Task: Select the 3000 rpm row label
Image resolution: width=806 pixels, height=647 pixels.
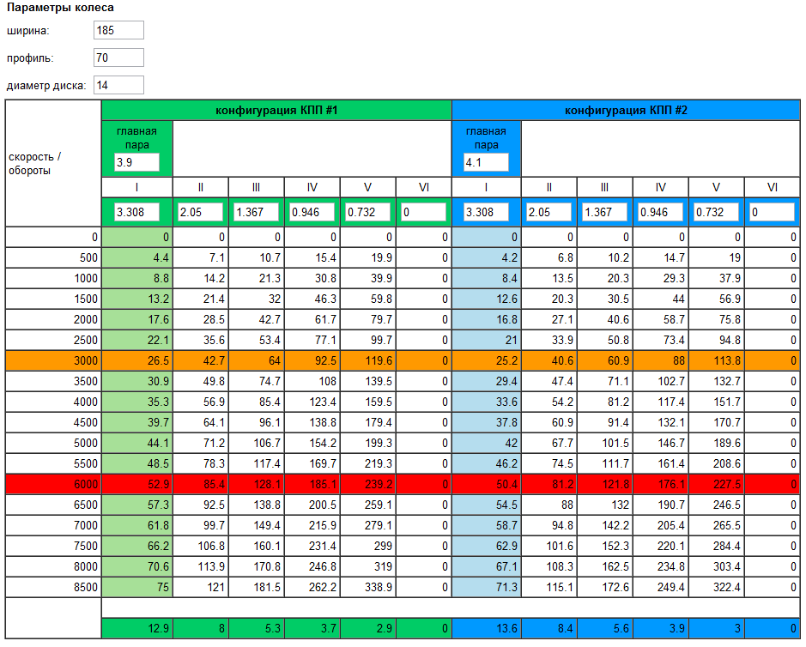Action: tap(53, 360)
